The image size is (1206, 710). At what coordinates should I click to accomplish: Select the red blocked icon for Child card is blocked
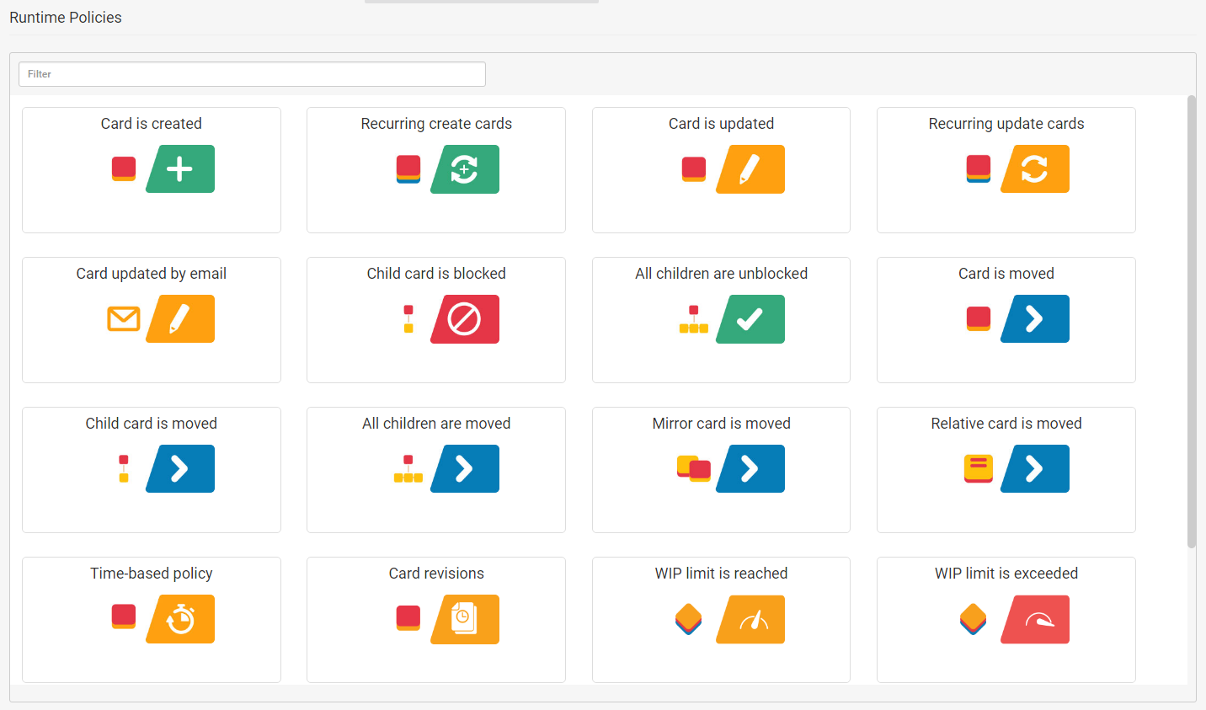click(465, 319)
